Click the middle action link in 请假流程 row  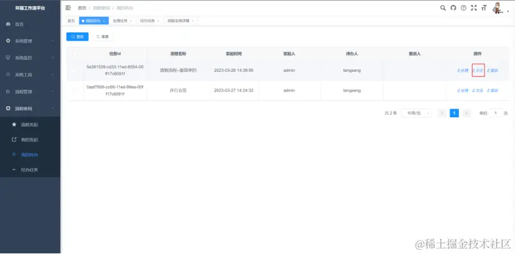(478, 71)
